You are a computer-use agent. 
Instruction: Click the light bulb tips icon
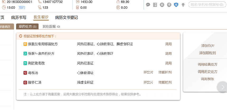pyautogui.click(x=183, y=4)
